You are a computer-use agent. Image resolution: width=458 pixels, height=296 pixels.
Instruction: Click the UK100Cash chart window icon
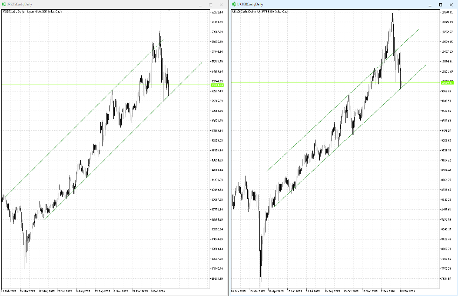pyautogui.click(x=234, y=4)
